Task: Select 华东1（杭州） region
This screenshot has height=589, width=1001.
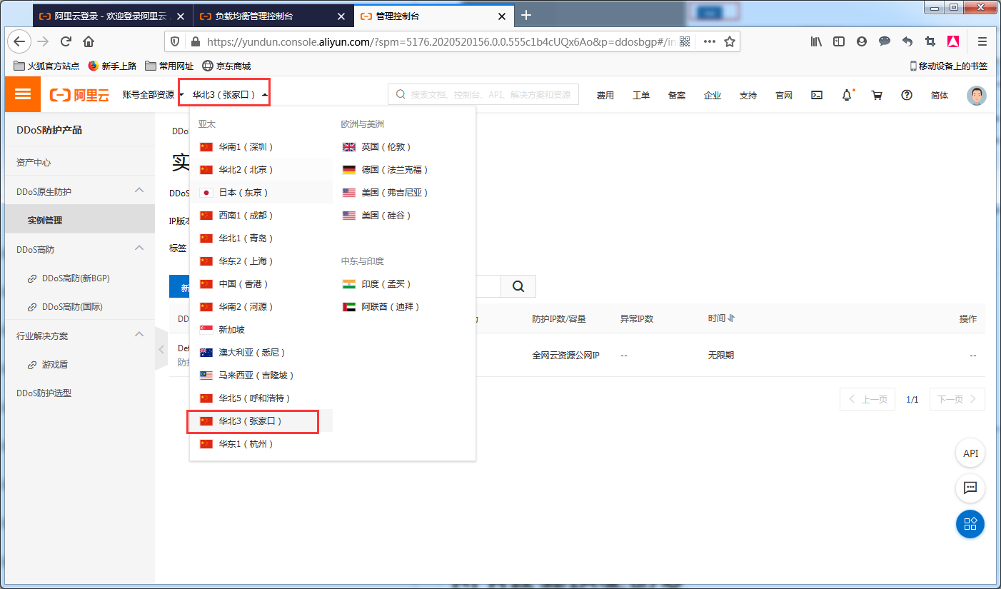Action: pos(246,444)
